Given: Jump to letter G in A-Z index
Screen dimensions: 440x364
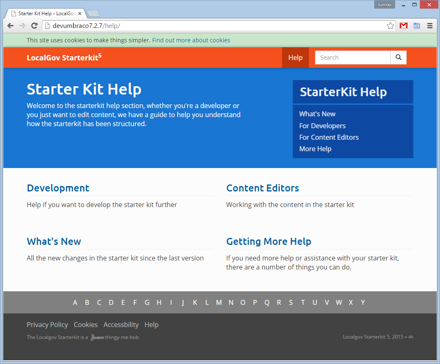Looking at the screenshot, I should click(147, 303).
